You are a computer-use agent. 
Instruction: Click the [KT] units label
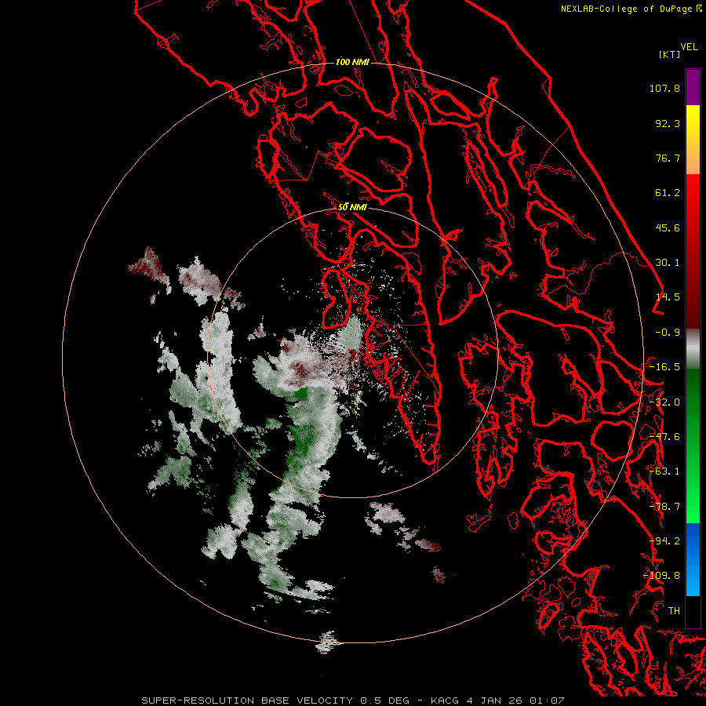pos(670,54)
